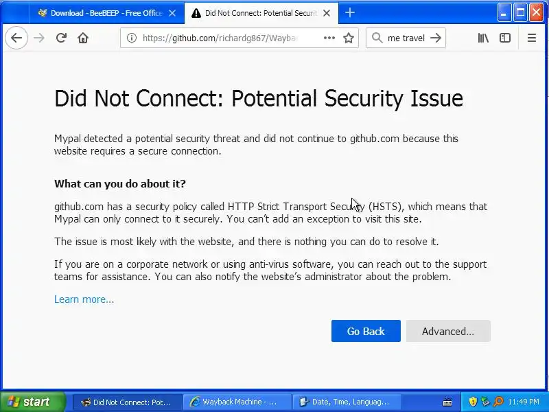Open the Windows Start menu

[32, 402]
